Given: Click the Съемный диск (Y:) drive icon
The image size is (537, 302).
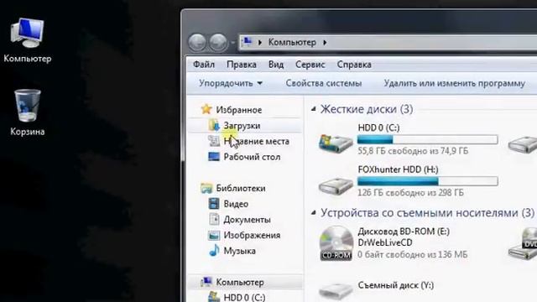Looking at the screenshot, I should [x=336, y=290].
